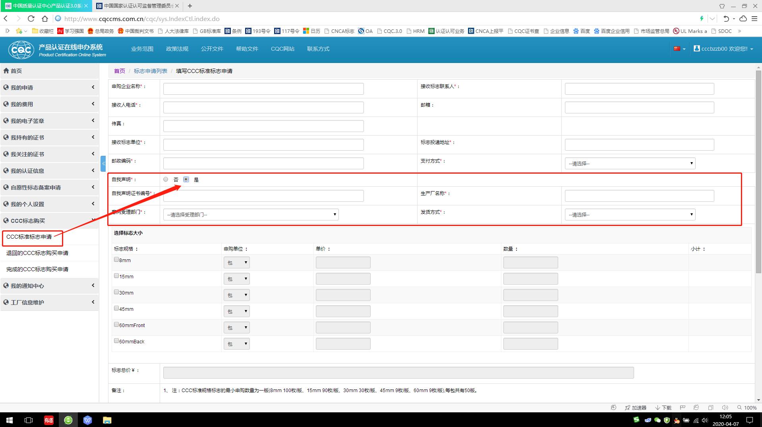Click the cloud icon in browser toolbar
762x427 pixels.
(x=743, y=19)
